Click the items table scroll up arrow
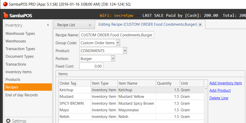 206,89
